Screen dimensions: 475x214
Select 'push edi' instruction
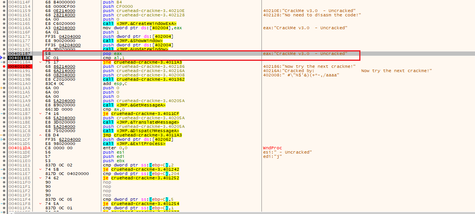(x=114, y=156)
